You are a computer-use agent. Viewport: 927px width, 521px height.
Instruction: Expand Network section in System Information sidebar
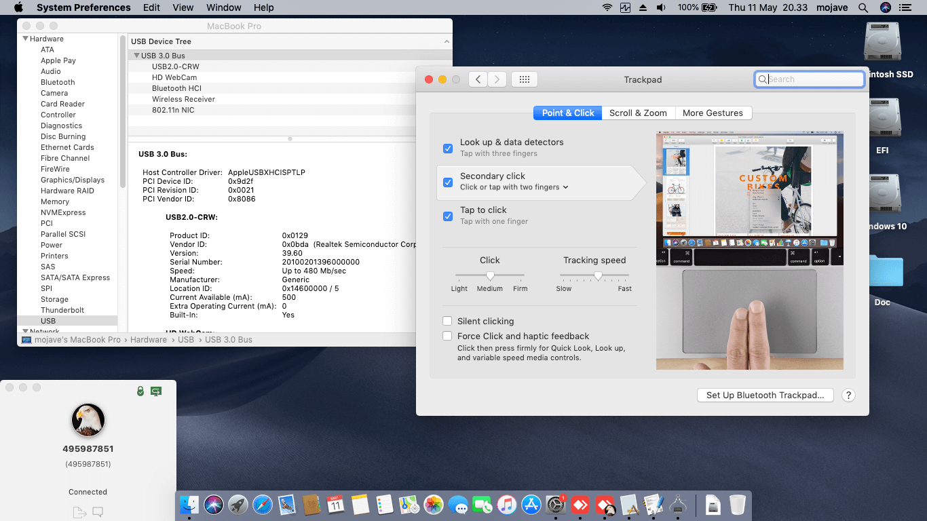[x=25, y=331]
